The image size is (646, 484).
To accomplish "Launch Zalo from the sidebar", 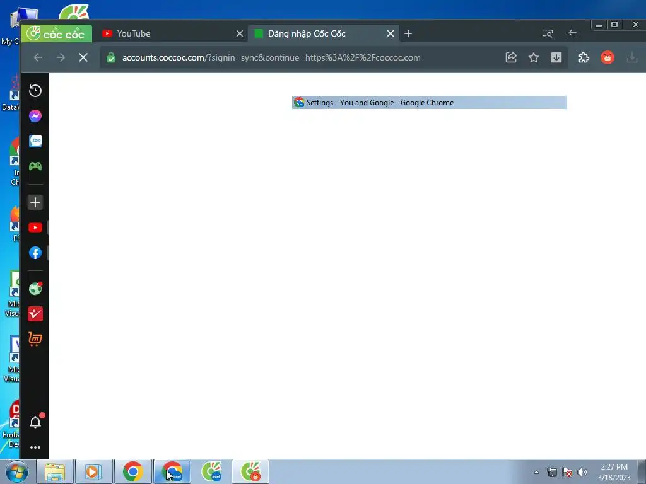I will [x=35, y=141].
